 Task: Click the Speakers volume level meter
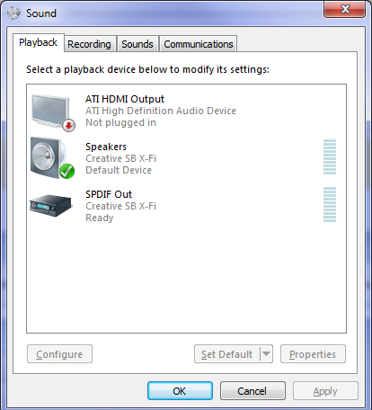330,156
